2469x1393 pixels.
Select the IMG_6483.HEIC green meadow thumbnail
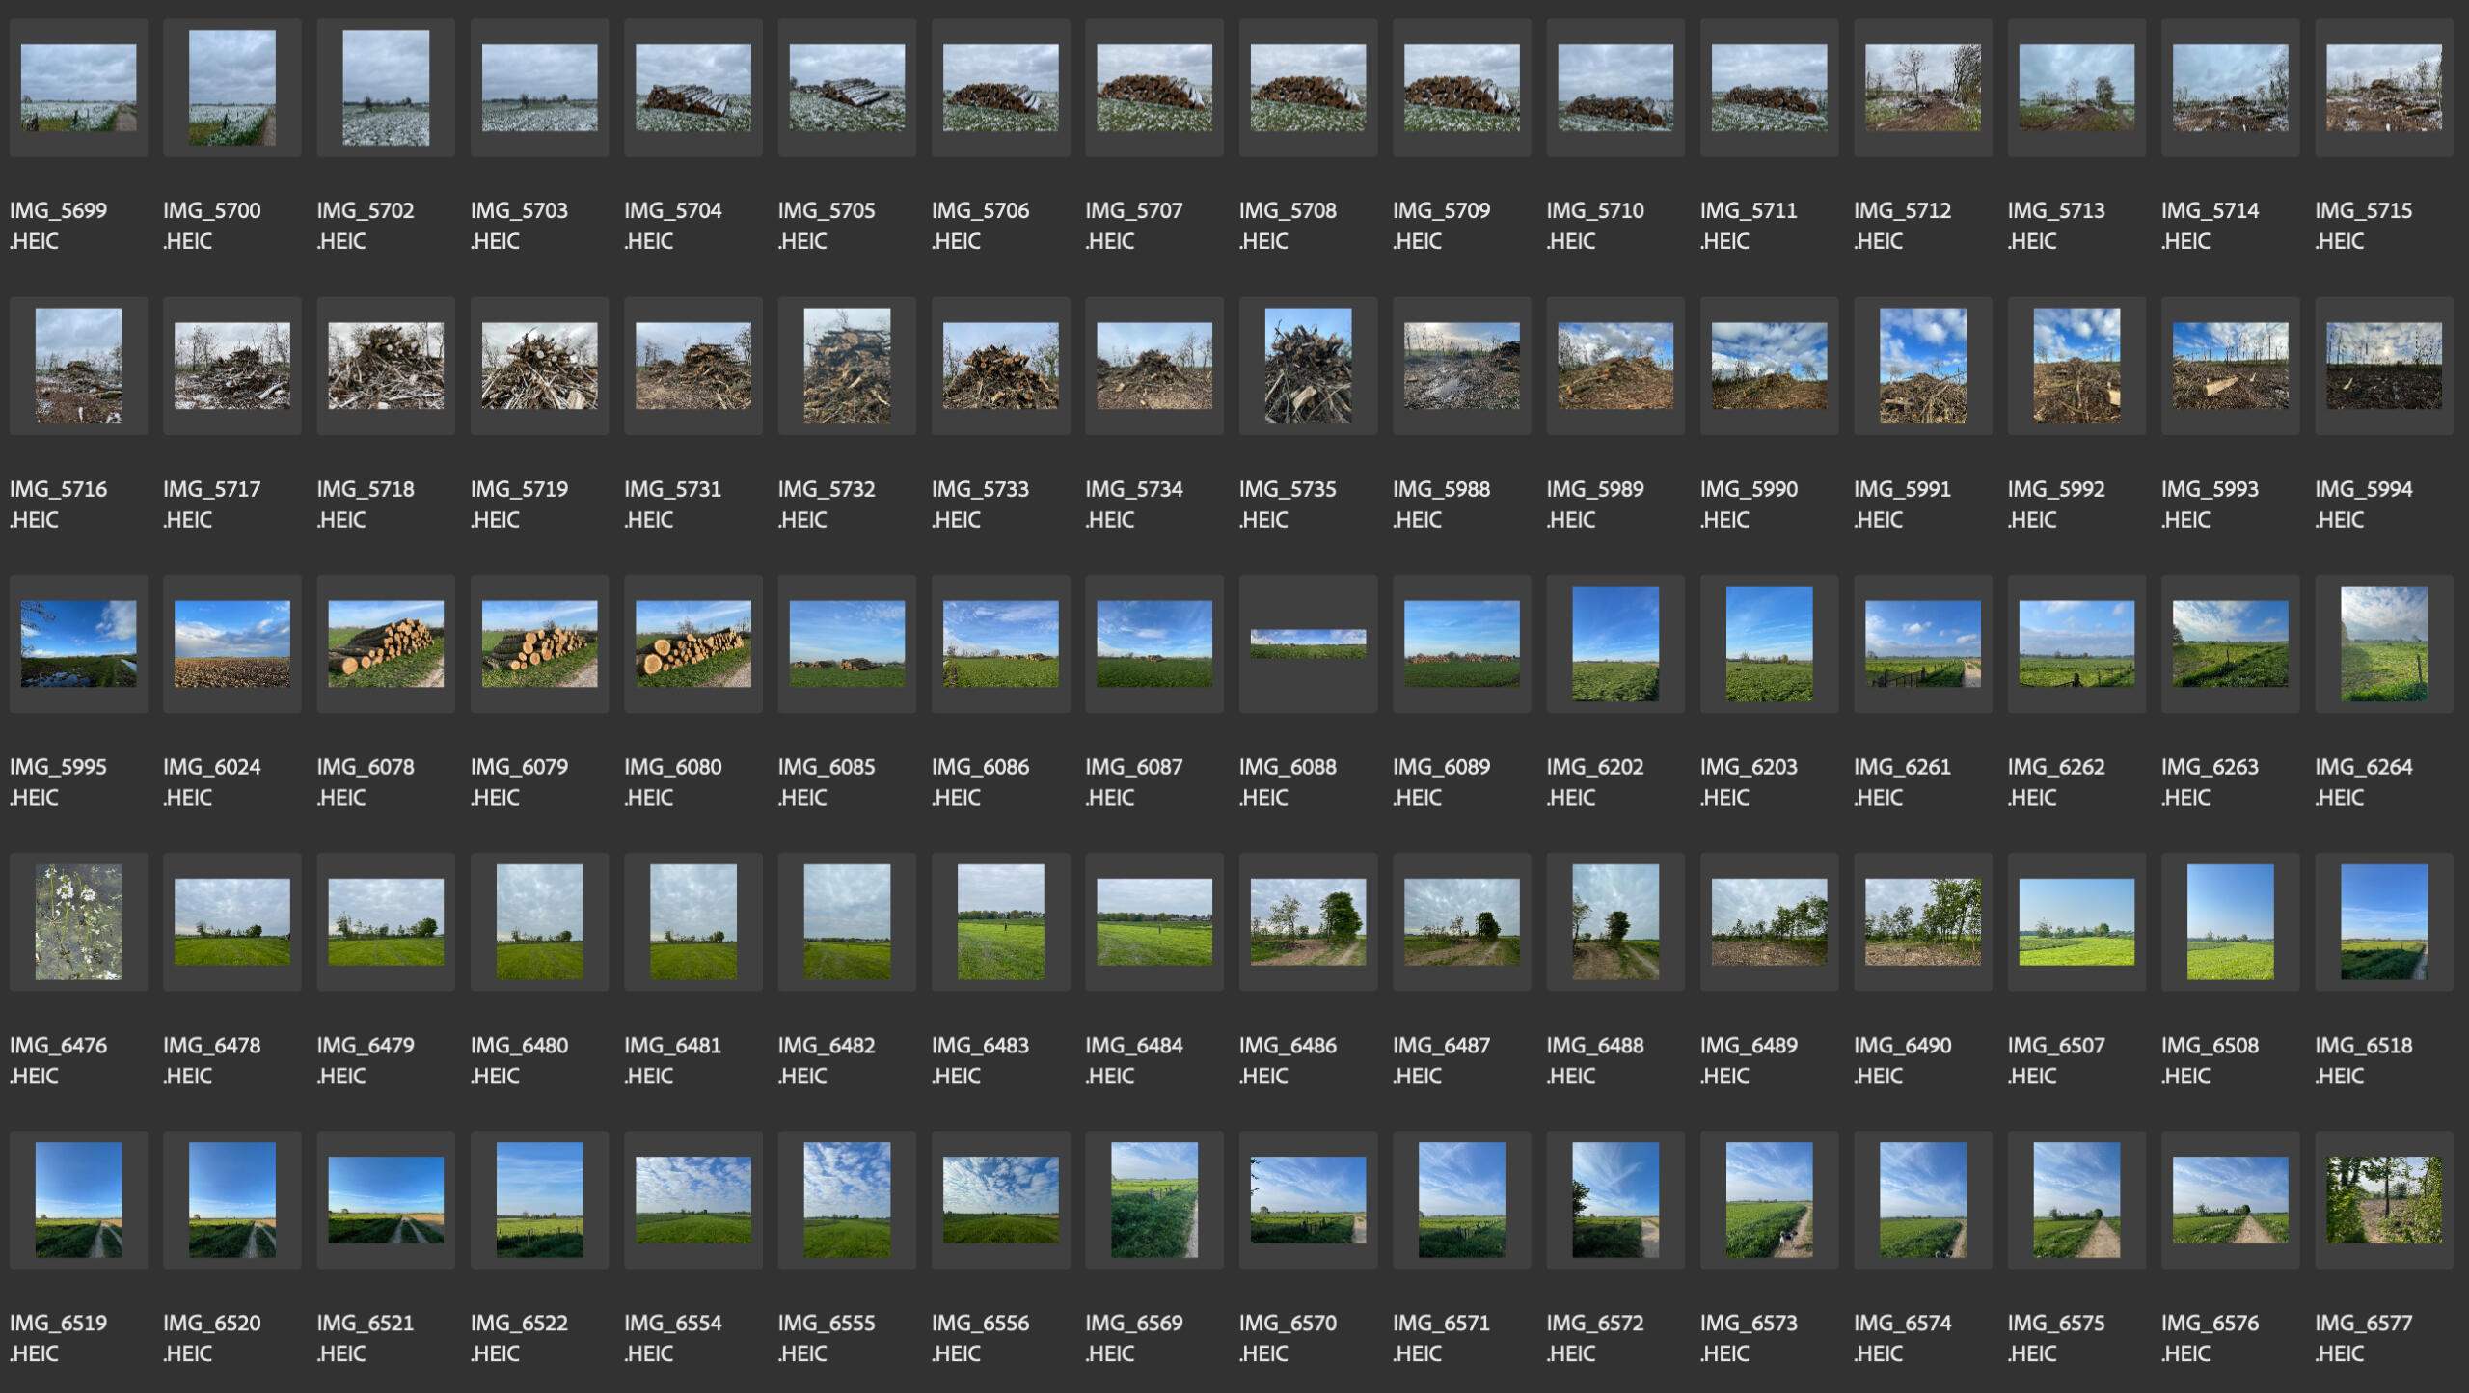pos(1000,921)
